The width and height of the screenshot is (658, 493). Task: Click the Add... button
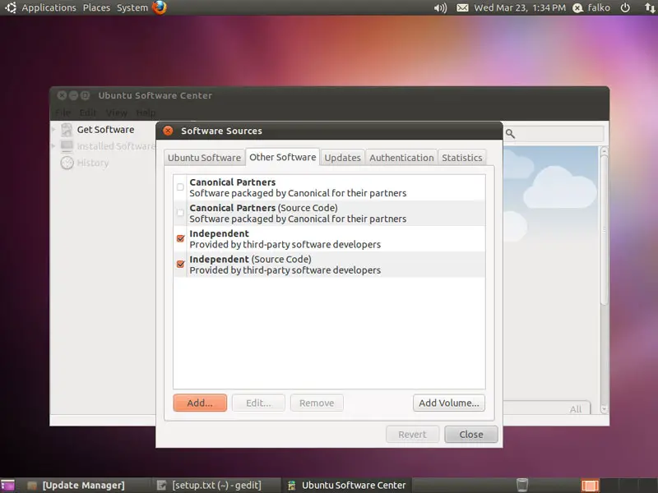click(200, 403)
